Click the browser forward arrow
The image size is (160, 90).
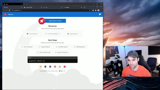pos(7,10)
